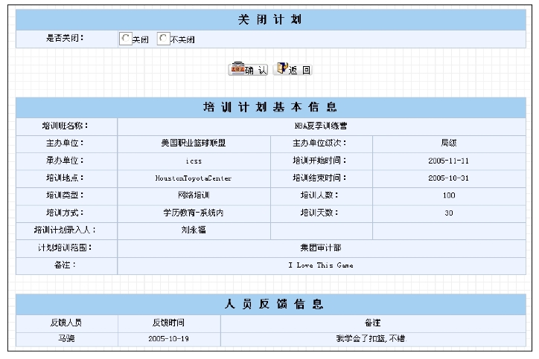
Task: Click the 返回 back button
Action: click(x=293, y=69)
